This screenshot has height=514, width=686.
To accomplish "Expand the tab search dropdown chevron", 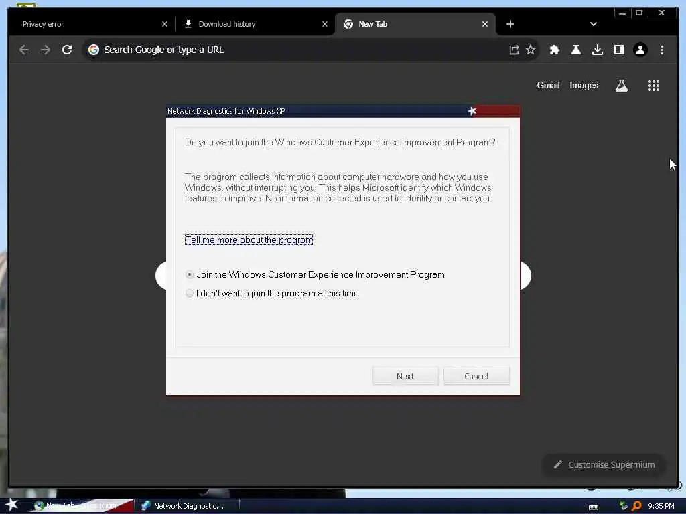I will pos(594,25).
